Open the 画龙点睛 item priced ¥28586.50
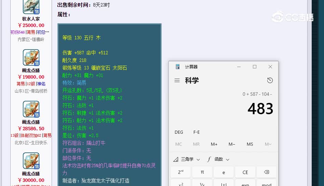The height and width of the screenshot is (186, 324). tap(31, 109)
